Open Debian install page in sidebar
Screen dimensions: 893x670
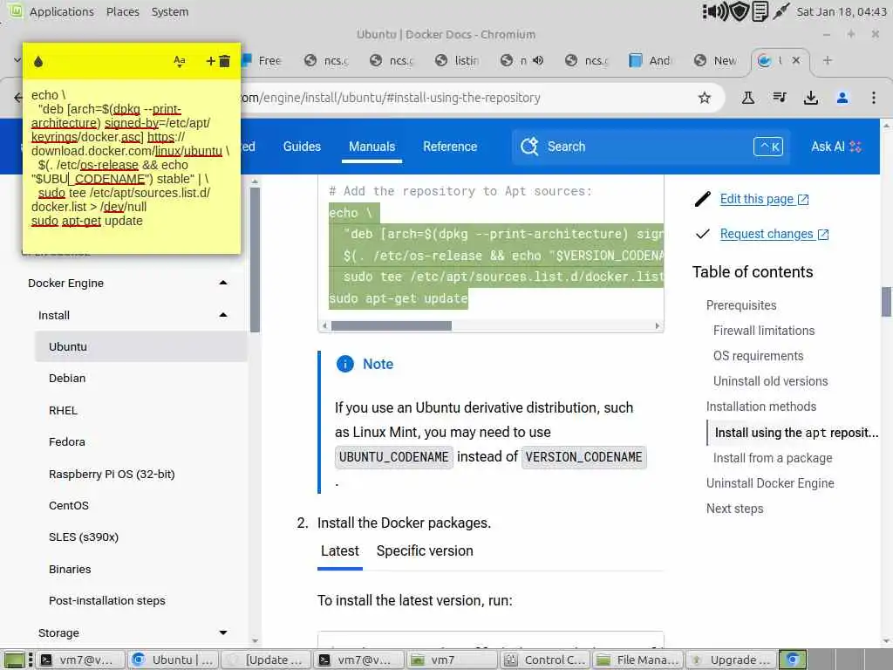tap(67, 379)
